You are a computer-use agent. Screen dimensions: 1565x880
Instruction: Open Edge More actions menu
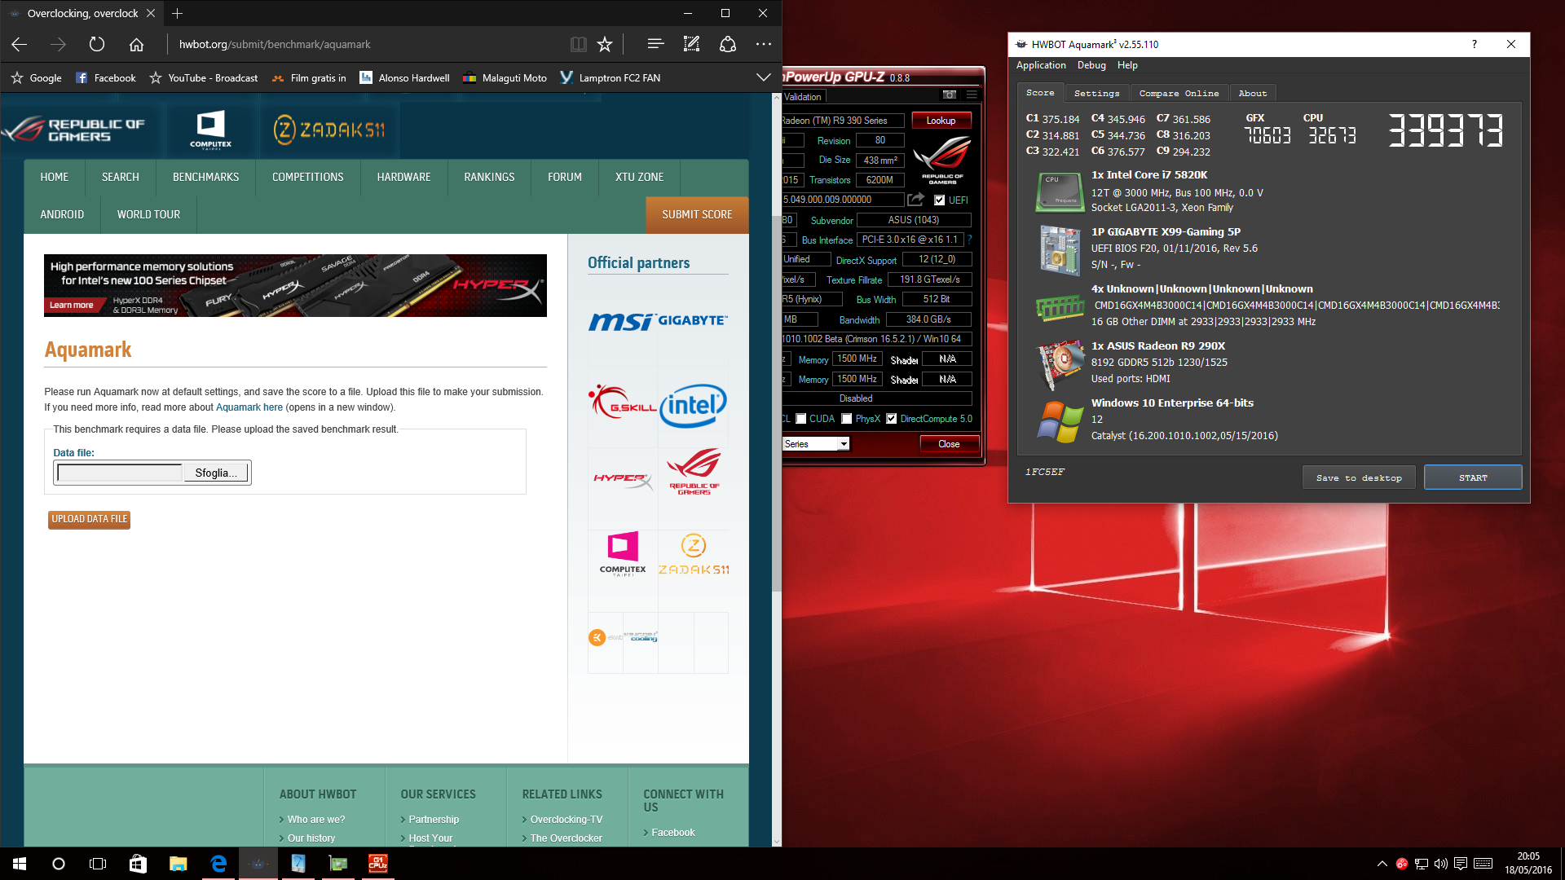[764, 44]
